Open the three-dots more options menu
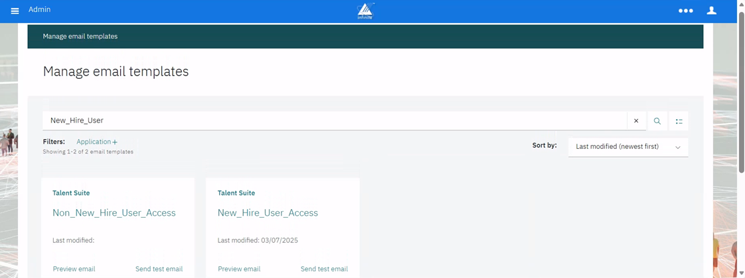Viewport: 745px width, 278px height. point(685,11)
